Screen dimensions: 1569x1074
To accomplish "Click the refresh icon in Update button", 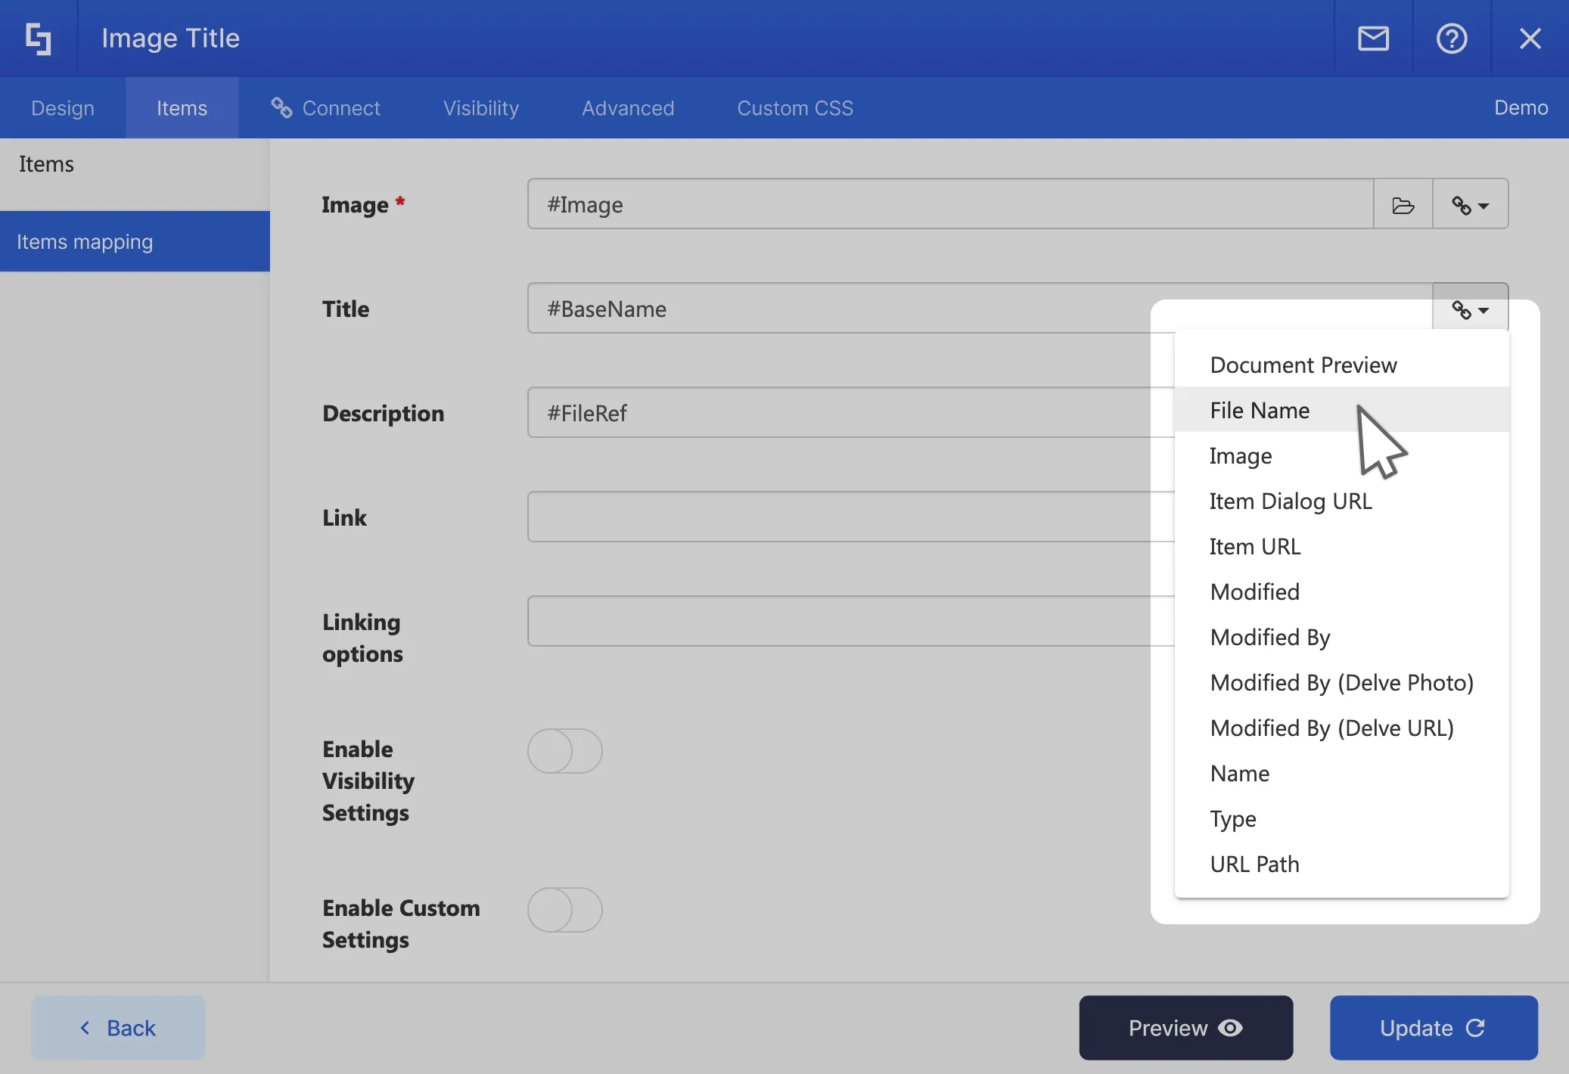I will [x=1475, y=1028].
